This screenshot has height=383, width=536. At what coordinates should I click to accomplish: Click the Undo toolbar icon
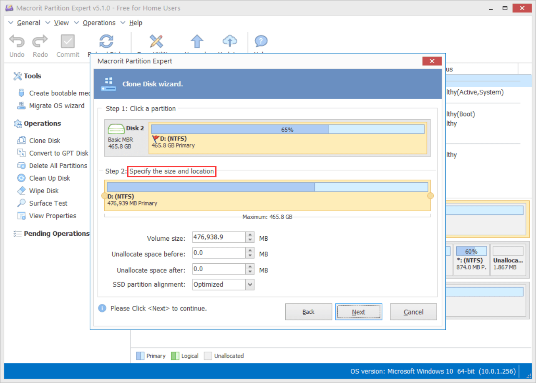coord(17,41)
